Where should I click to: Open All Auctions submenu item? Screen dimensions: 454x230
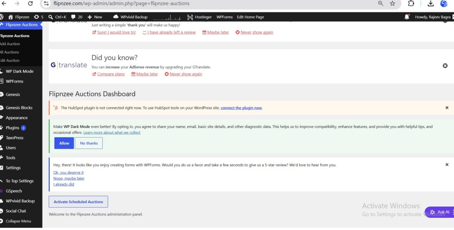click(x=9, y=52)
